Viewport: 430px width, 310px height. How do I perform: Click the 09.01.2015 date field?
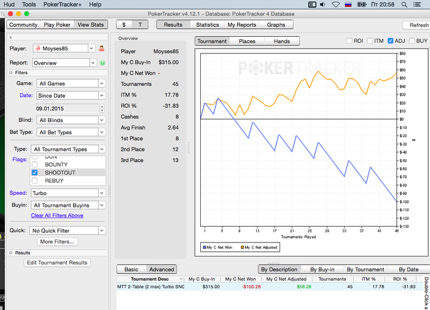pyautogui.click(x=66, y=109)
